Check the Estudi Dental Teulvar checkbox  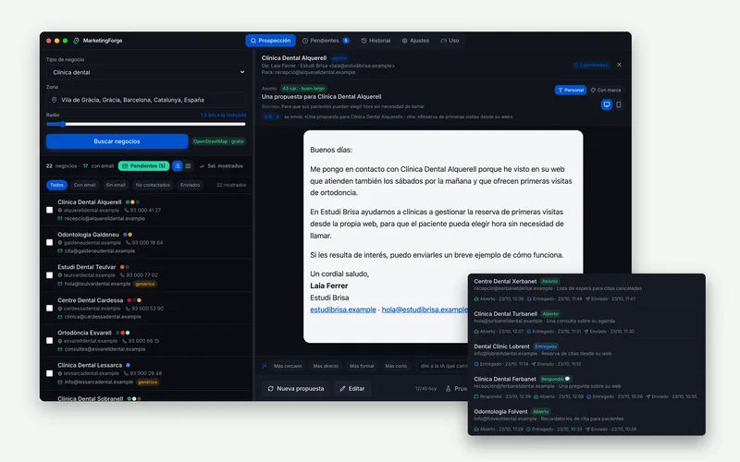click(x=50, y=274)
